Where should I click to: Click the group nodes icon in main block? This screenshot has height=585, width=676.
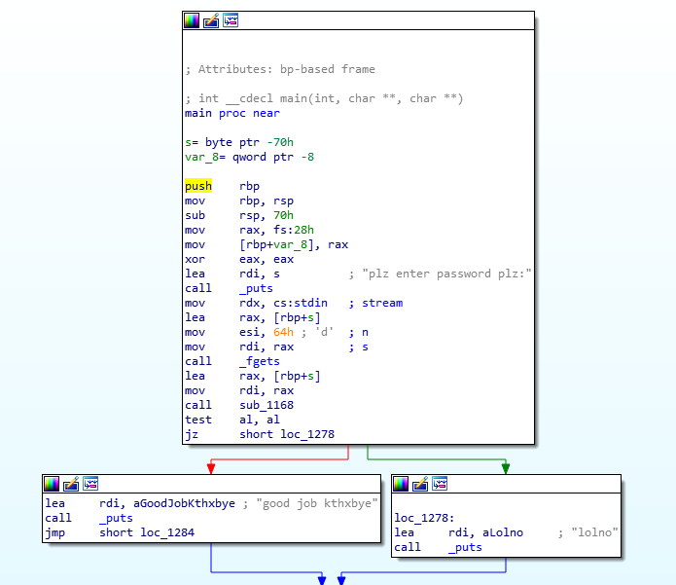pyautogui.click(x=231, y=20)
